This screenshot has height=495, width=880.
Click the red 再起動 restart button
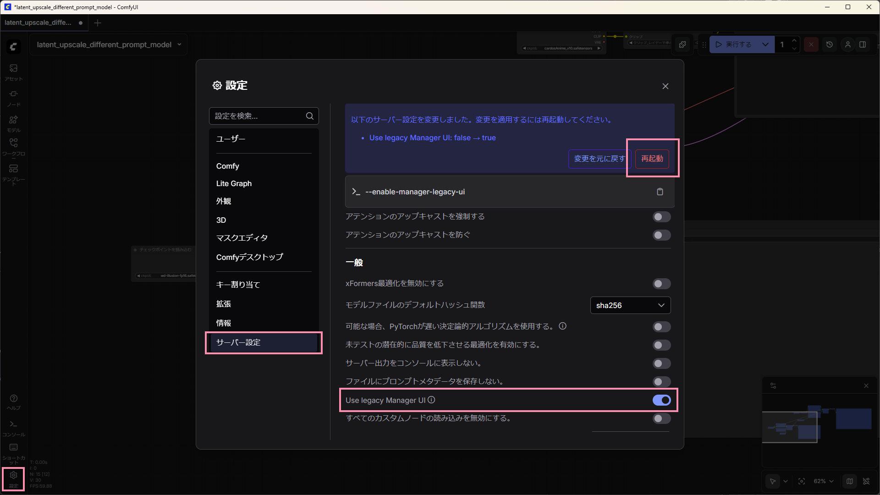coord(652,159)
